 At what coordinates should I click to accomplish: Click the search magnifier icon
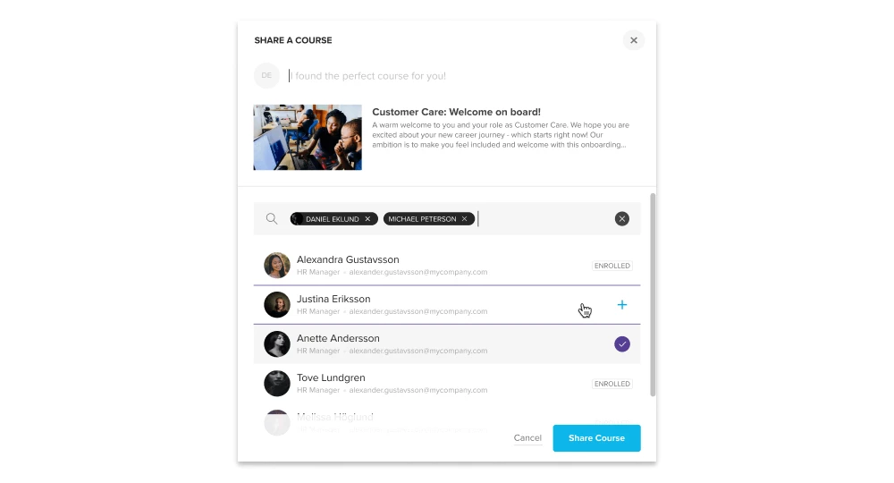272,219
